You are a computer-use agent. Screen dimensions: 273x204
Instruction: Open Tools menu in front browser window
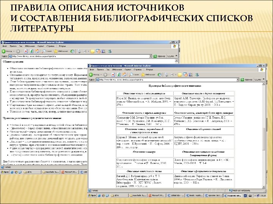[128, 70]
